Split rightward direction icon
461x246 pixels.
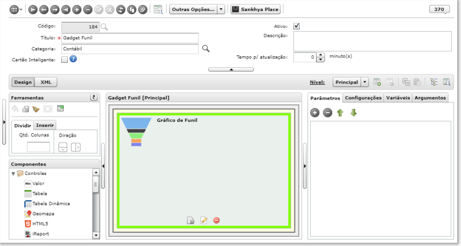tap(76, 147)
